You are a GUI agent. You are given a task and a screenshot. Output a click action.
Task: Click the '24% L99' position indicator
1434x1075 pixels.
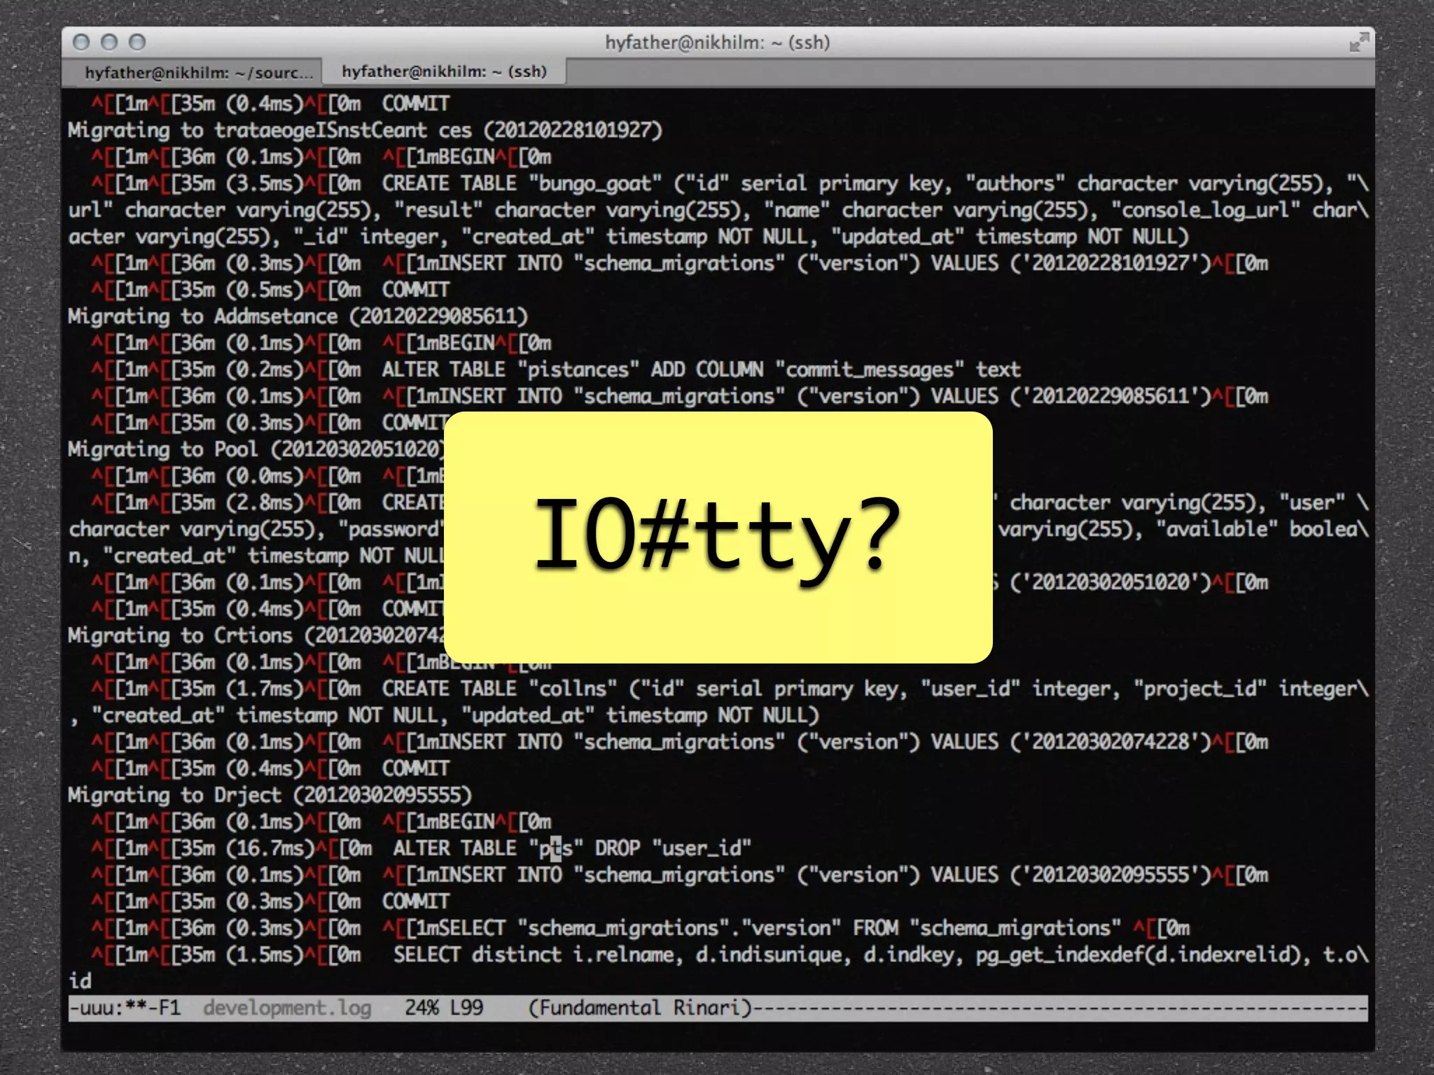coord(444,1008)
